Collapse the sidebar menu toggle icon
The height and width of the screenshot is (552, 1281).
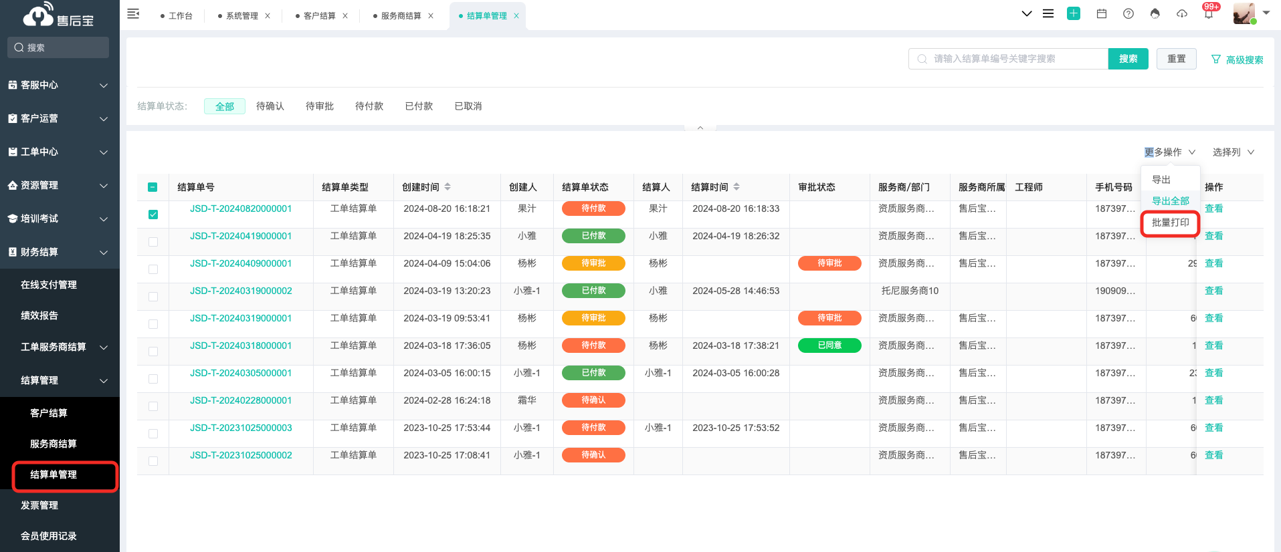point(133,13)
